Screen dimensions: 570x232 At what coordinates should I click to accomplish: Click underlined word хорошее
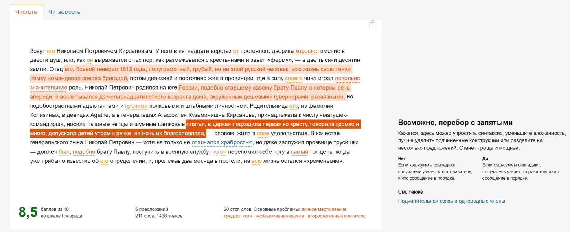(307, 51)
